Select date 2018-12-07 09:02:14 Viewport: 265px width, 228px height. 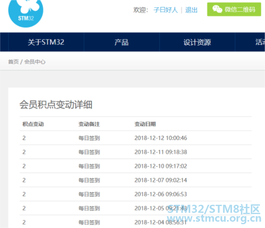(161, 180)
